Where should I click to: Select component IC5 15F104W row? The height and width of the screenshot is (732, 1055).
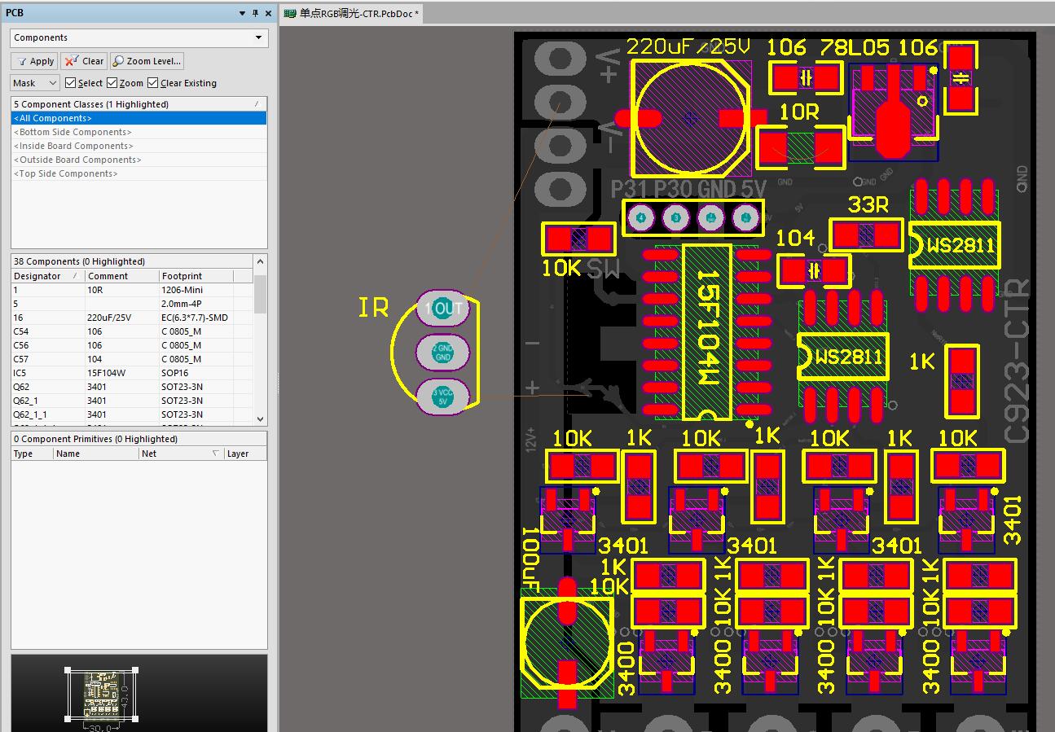point(133,373)
